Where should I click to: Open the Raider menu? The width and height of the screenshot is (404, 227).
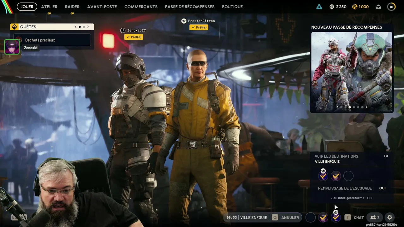click(x=72, y=7)
